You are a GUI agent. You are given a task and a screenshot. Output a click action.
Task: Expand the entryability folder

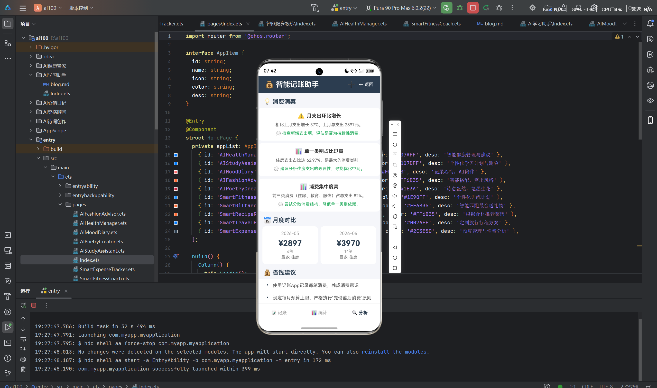click(60, 186)
